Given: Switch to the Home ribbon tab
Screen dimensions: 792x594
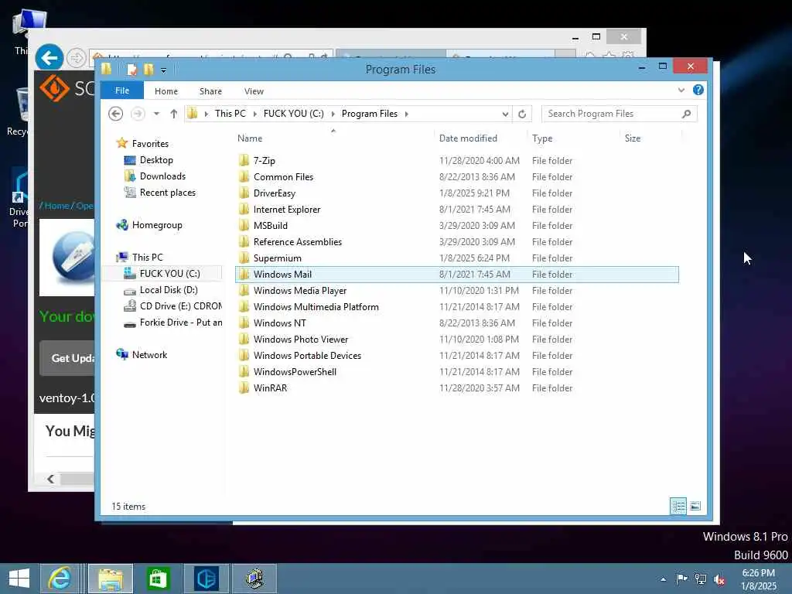Looking at the screenshot, I should click(166, 91).
